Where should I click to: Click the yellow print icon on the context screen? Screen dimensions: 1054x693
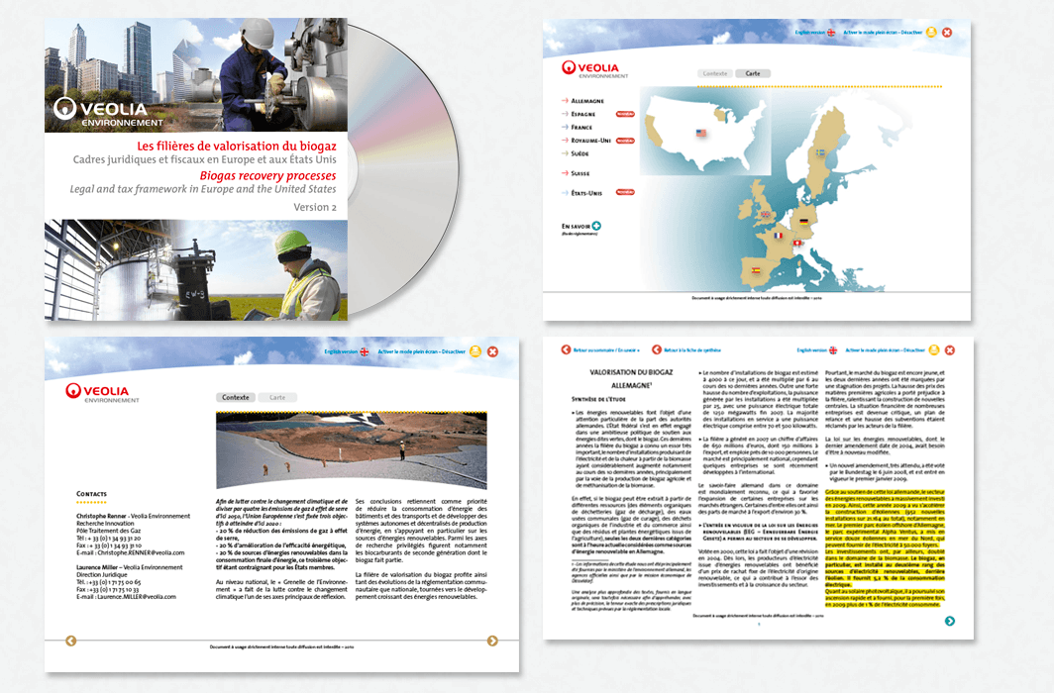475,351
